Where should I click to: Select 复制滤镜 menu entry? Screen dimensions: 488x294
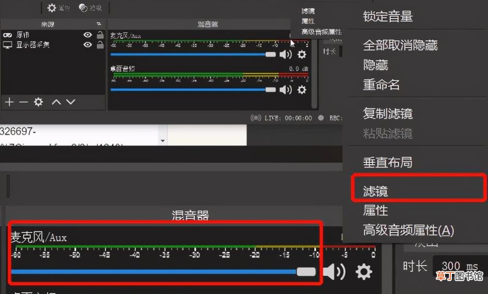point(388,114)
